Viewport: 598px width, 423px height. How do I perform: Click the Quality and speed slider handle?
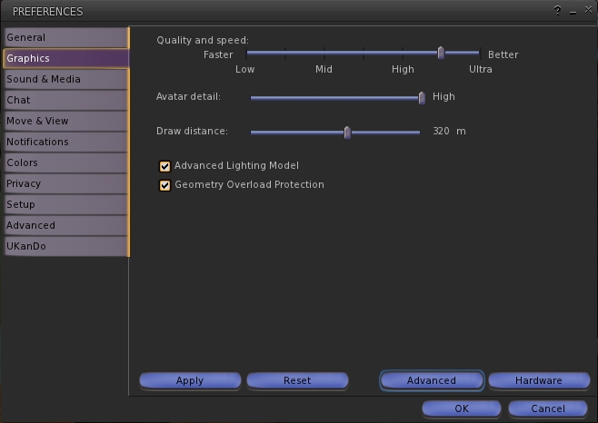coord(441,54)
